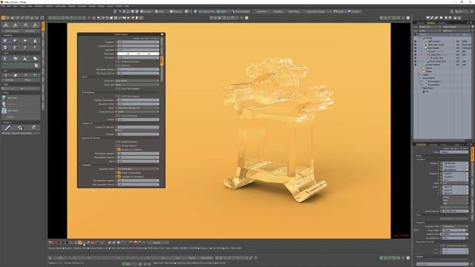The image size is (475, 267).
Task: Open the Select menu
Action: point(22,6)
